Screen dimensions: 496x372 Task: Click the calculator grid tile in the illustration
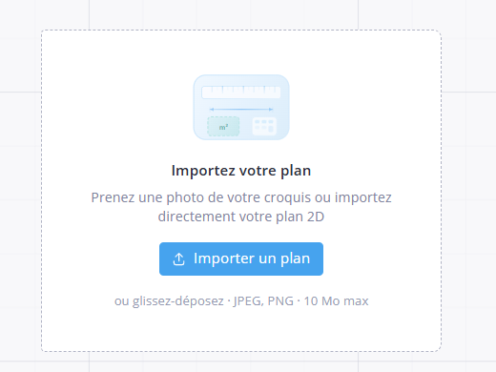[x=264, y=126]
